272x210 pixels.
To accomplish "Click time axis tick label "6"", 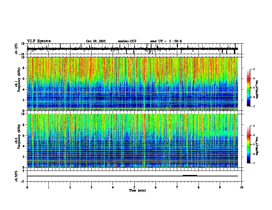I will tap(156, 187).
